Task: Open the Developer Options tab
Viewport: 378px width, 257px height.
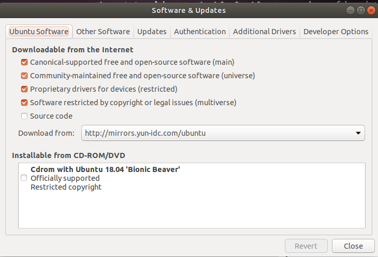Action: pyautogui.click(x=336, y=32)
